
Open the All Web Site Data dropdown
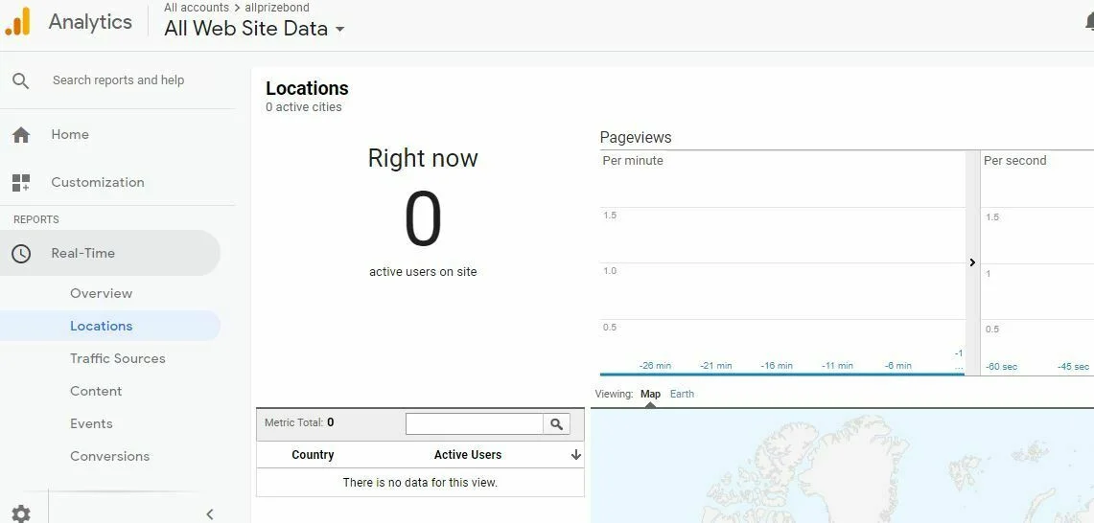254,29
